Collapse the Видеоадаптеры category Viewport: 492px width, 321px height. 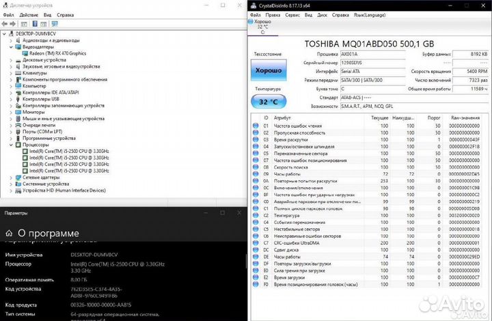11,47
